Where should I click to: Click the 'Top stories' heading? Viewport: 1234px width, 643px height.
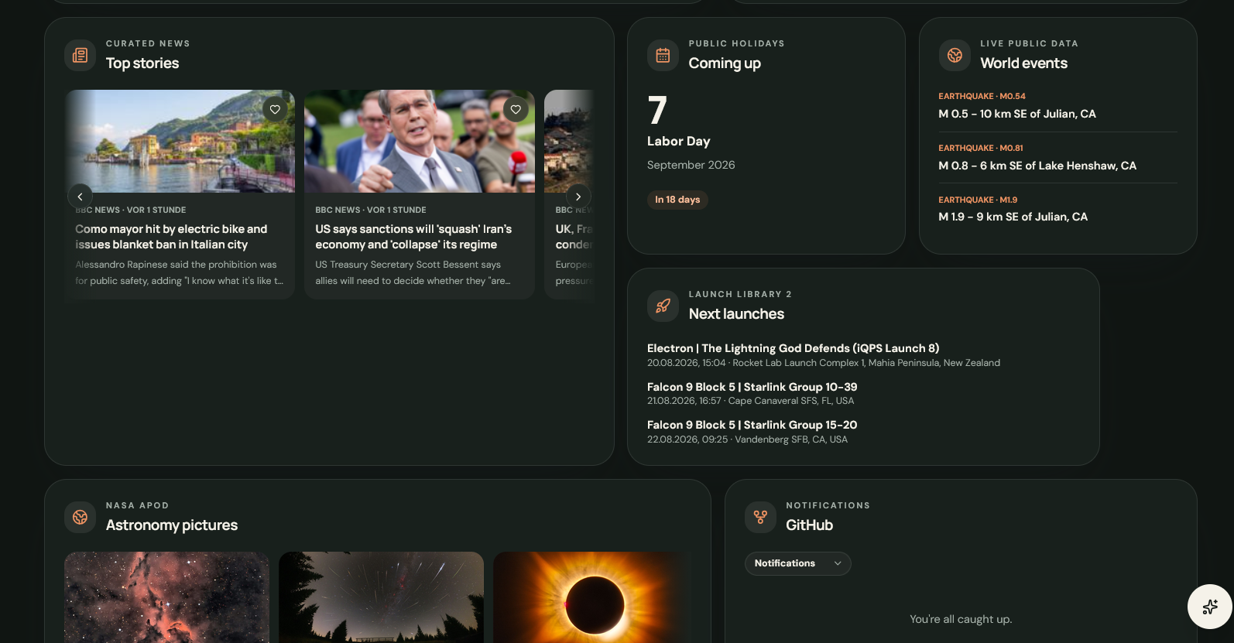(142, 63)
